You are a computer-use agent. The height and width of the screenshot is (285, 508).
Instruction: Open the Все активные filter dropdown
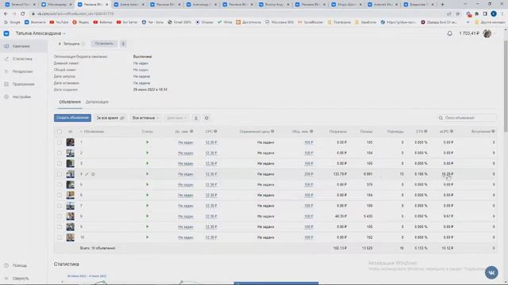tap(145, 118)
